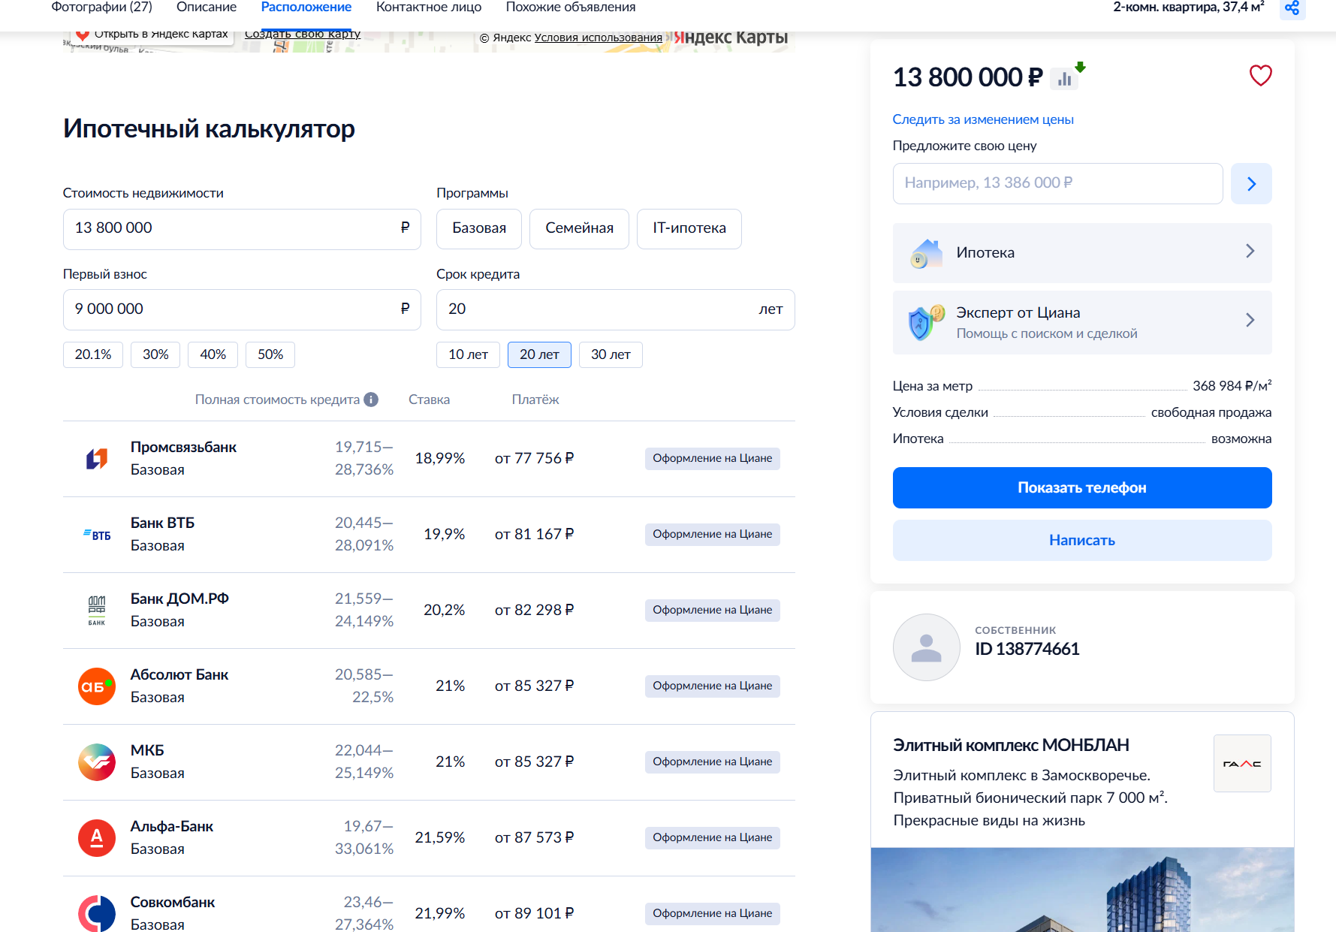
Task: Focus the Стоимость недвижимости input field
Action: click(x=242, y=229)
